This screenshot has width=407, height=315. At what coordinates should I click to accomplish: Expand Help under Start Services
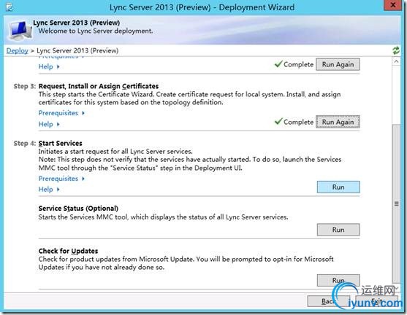point(49,190)
